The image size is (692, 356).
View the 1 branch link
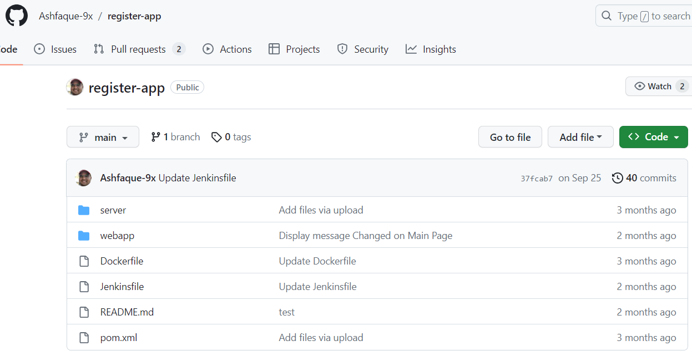pos(175,137)
